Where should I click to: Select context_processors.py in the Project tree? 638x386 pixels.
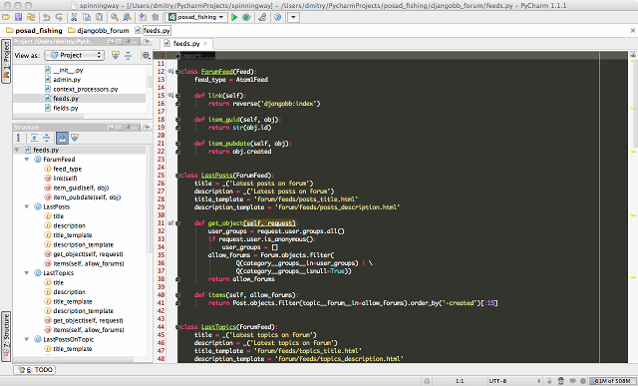(x=82, y=89)
